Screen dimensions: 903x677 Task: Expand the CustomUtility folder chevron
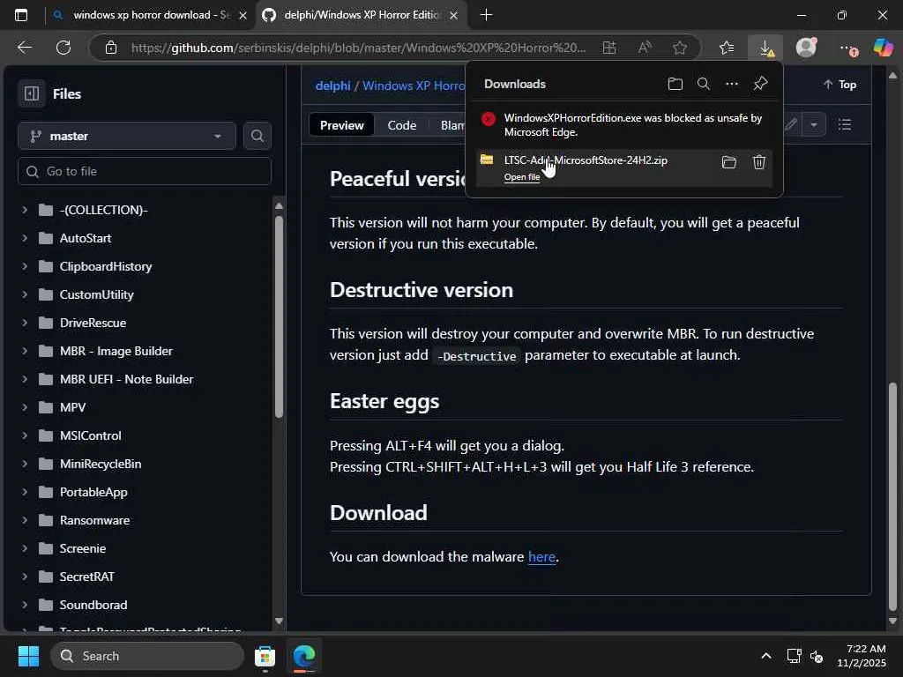pyautogui.click(x=25, y=294)
